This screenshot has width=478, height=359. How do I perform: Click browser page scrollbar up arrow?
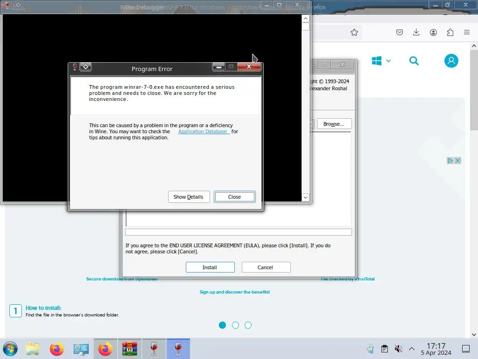474,46
